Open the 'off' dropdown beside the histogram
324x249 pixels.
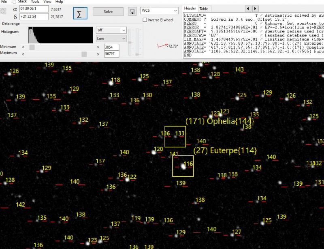coord(111,30)
